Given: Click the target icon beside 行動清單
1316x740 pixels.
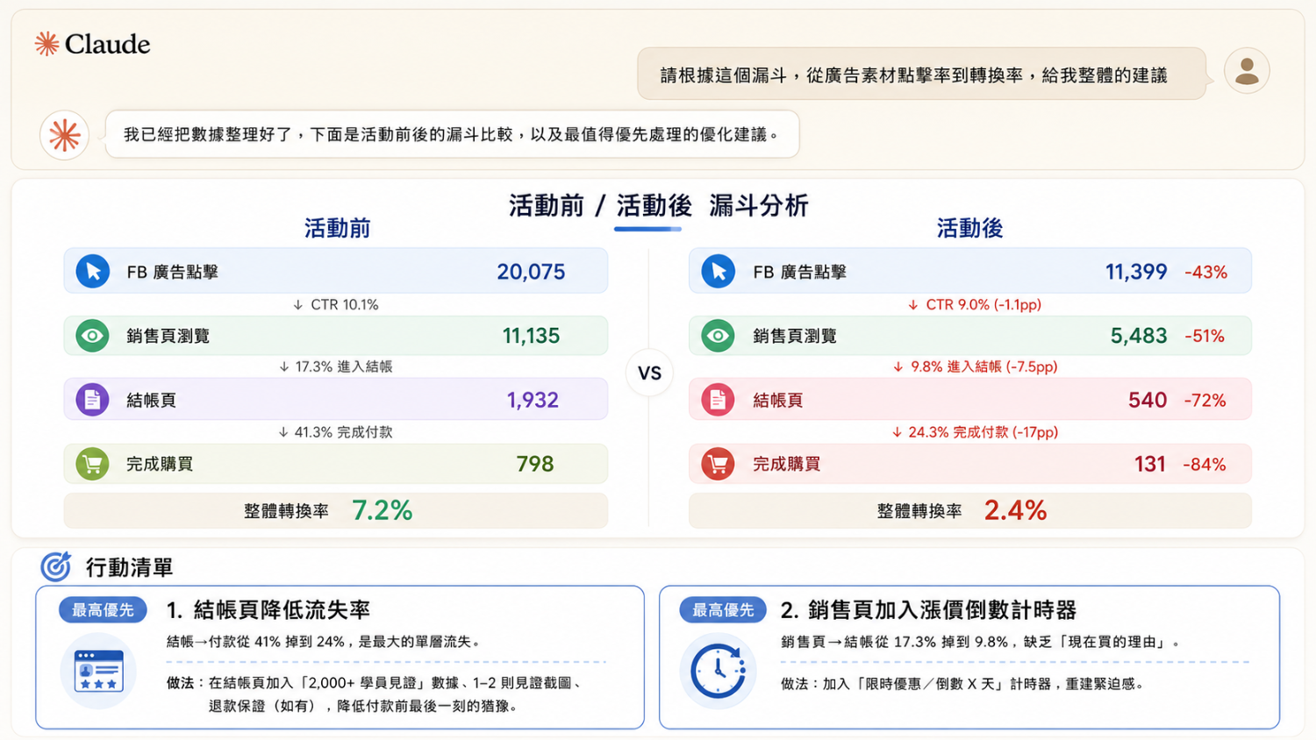Looking at the screenshot, I should point(56,566).
